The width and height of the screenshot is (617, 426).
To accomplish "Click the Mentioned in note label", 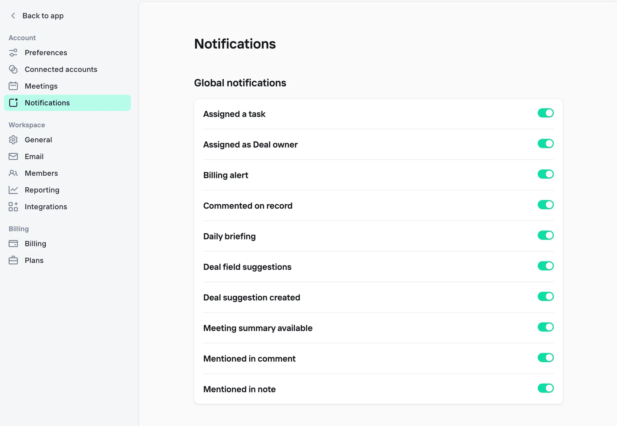I will click(x=239, y=389).
